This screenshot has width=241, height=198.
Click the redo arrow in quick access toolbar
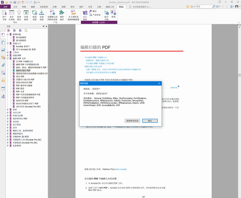pos(31,2)
